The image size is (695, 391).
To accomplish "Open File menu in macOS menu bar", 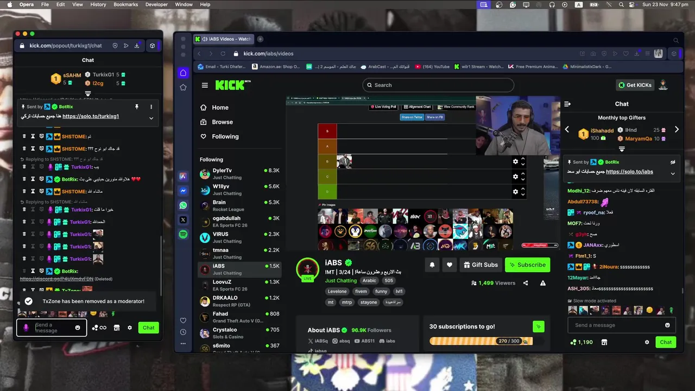I will [45, 4].
